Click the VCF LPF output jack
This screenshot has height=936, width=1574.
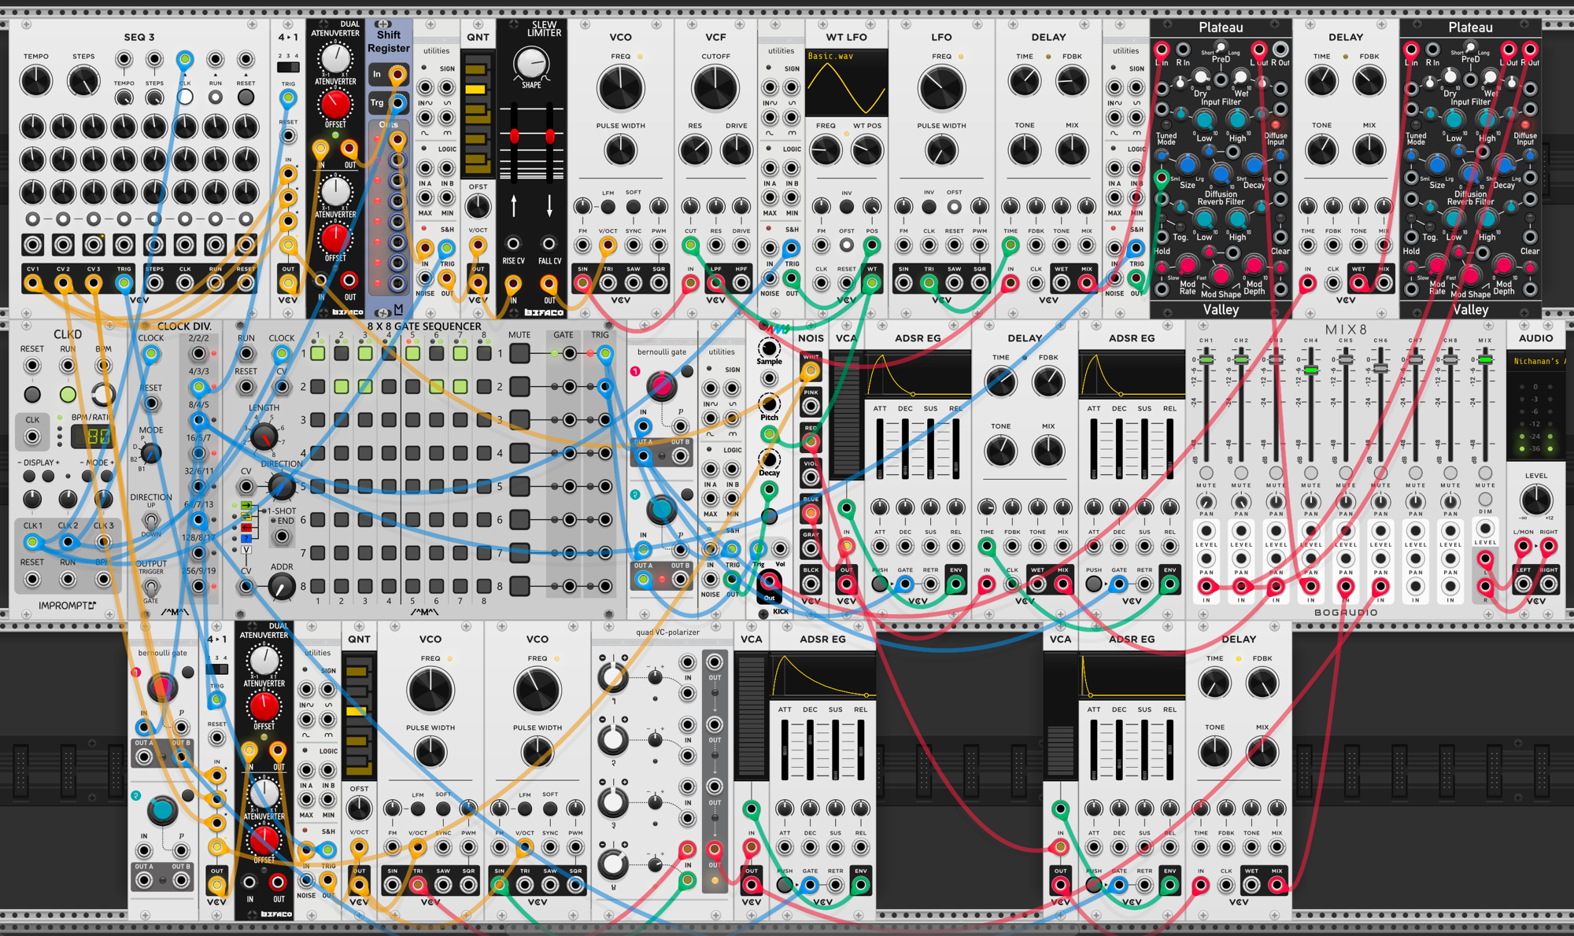(x=715, y=282)
